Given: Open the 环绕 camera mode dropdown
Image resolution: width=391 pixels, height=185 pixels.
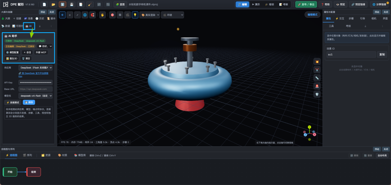Looking at the screenshot, I should click(x=172, y=15).
